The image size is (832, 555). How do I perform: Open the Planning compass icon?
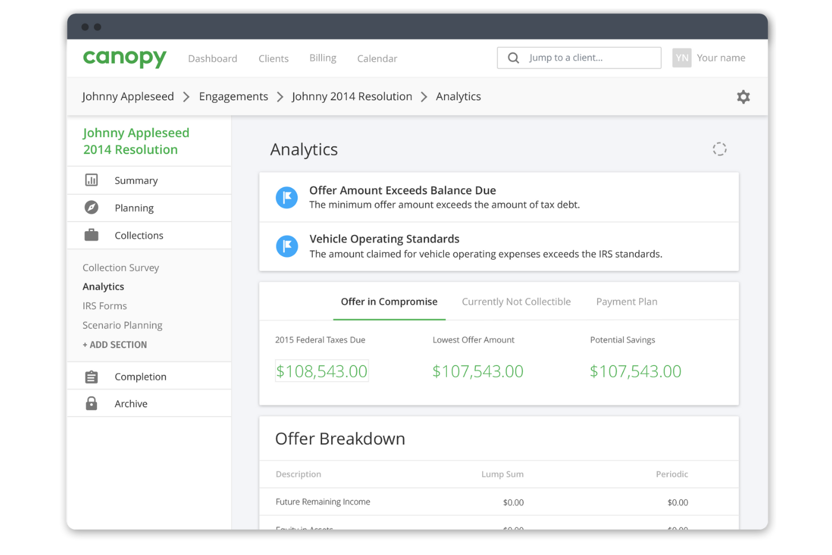[92, 207]
